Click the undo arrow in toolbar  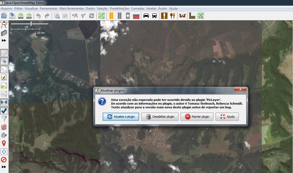(39, 16)
